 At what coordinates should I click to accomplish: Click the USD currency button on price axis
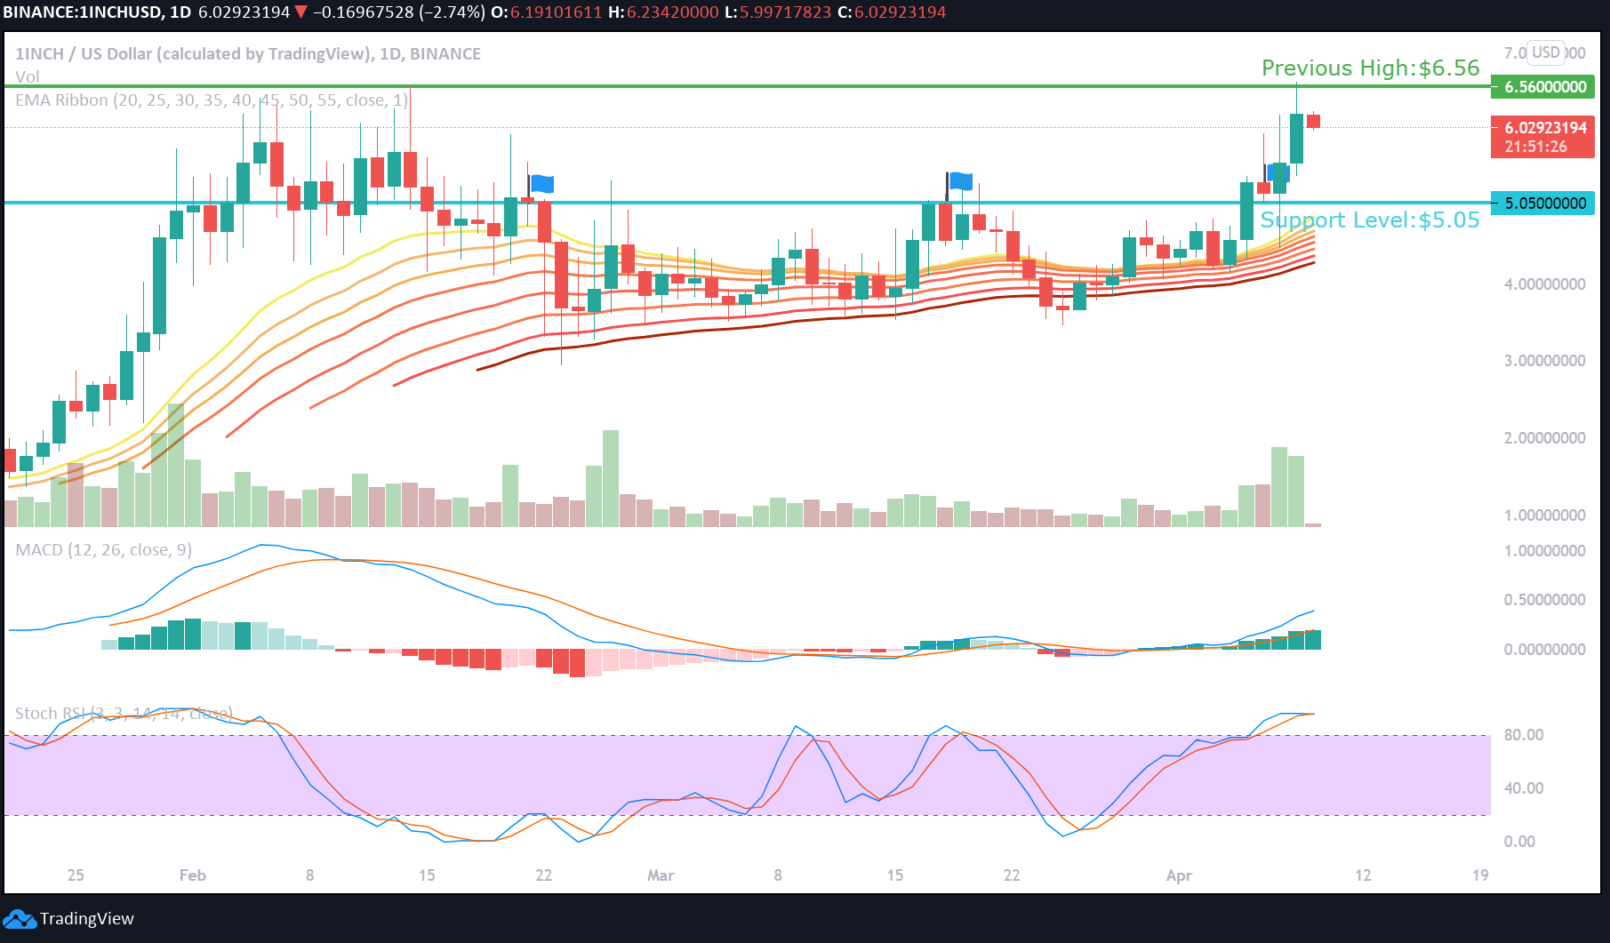point(1545,52)
